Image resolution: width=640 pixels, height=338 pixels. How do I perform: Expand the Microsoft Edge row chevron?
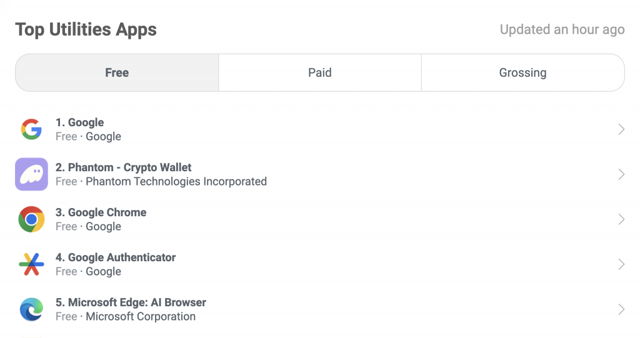point(621,309)
